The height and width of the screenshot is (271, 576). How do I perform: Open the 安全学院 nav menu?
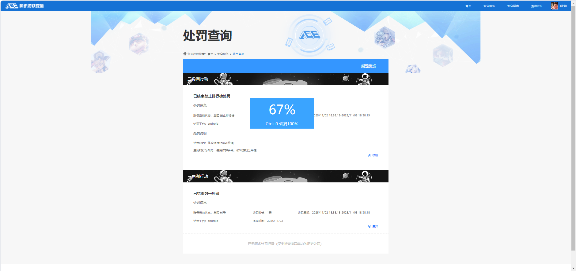coord(513,6)
